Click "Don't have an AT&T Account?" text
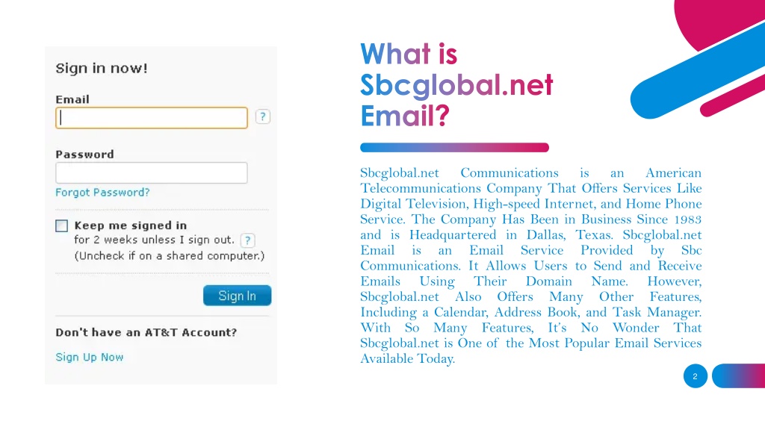765x430 pixels. (x=146, y=332)
